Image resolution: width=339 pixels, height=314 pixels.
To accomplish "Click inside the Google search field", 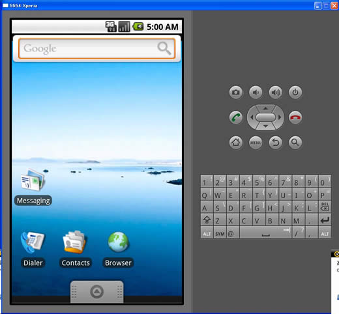I will [87, 48].
